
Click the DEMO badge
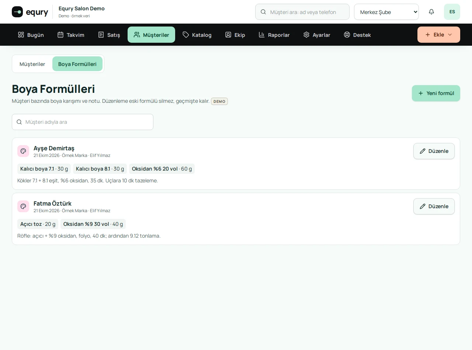219,101
